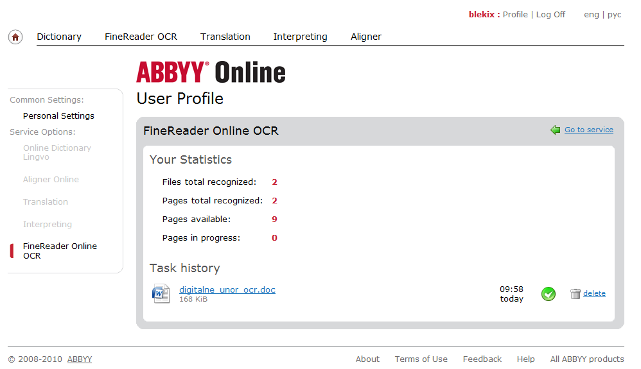Click the Go to service link
The image size is (641, 369).
click(x=589, y=130)
